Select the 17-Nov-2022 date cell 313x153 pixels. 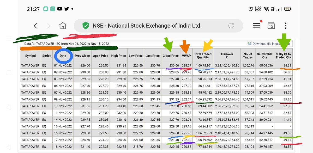(63, 140)
